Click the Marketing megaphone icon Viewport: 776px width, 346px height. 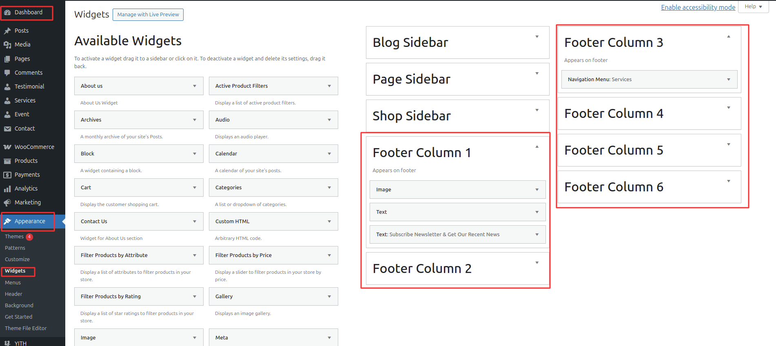click(x=7, y=202)
